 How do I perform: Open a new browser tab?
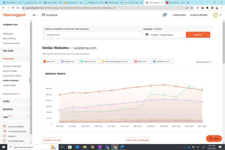pyautogui.click(x=188, y=3)
